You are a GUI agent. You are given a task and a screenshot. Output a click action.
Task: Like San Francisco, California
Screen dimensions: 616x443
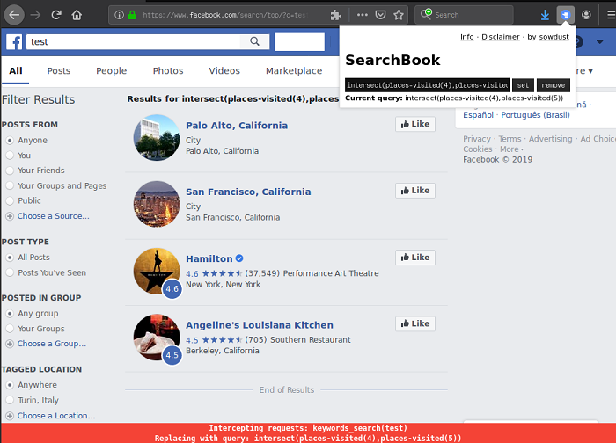click(x=415, y=191)
